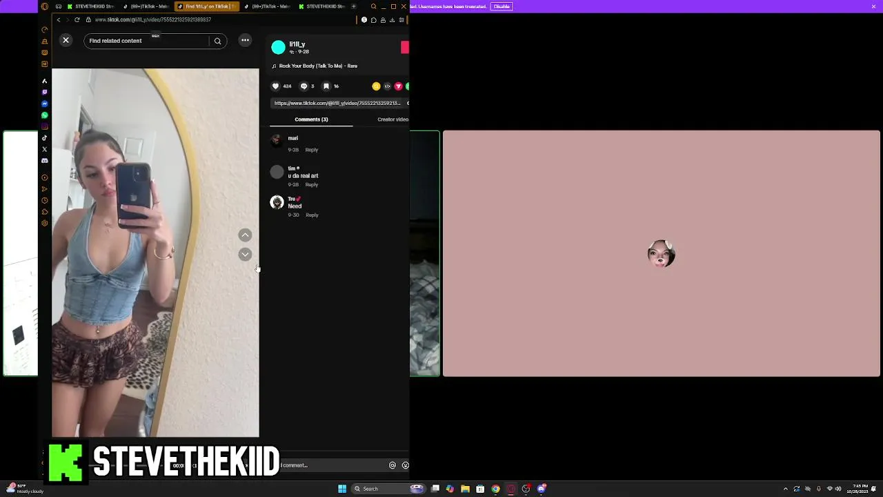Reload the page with the refresh icon
This screenshot has width=883, height=497.
(x=77, y=20)
